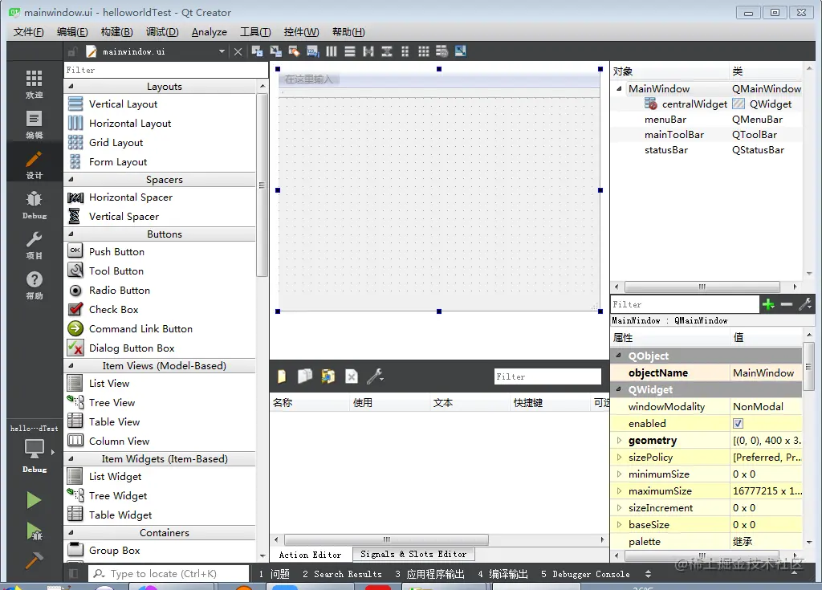Apply grid layout from toolbar

pyautogui.click(x=424, y=51)
